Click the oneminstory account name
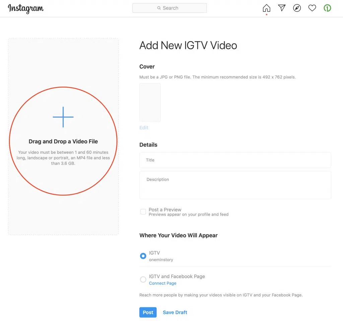343x321 pixels. 161,260
